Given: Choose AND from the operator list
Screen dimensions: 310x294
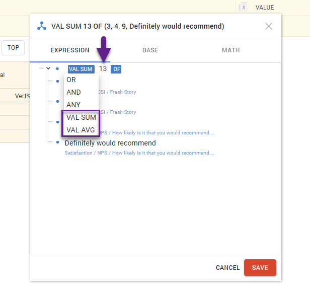Looking at the screenshot, I should pyautogui.click(x=73, y=92).
